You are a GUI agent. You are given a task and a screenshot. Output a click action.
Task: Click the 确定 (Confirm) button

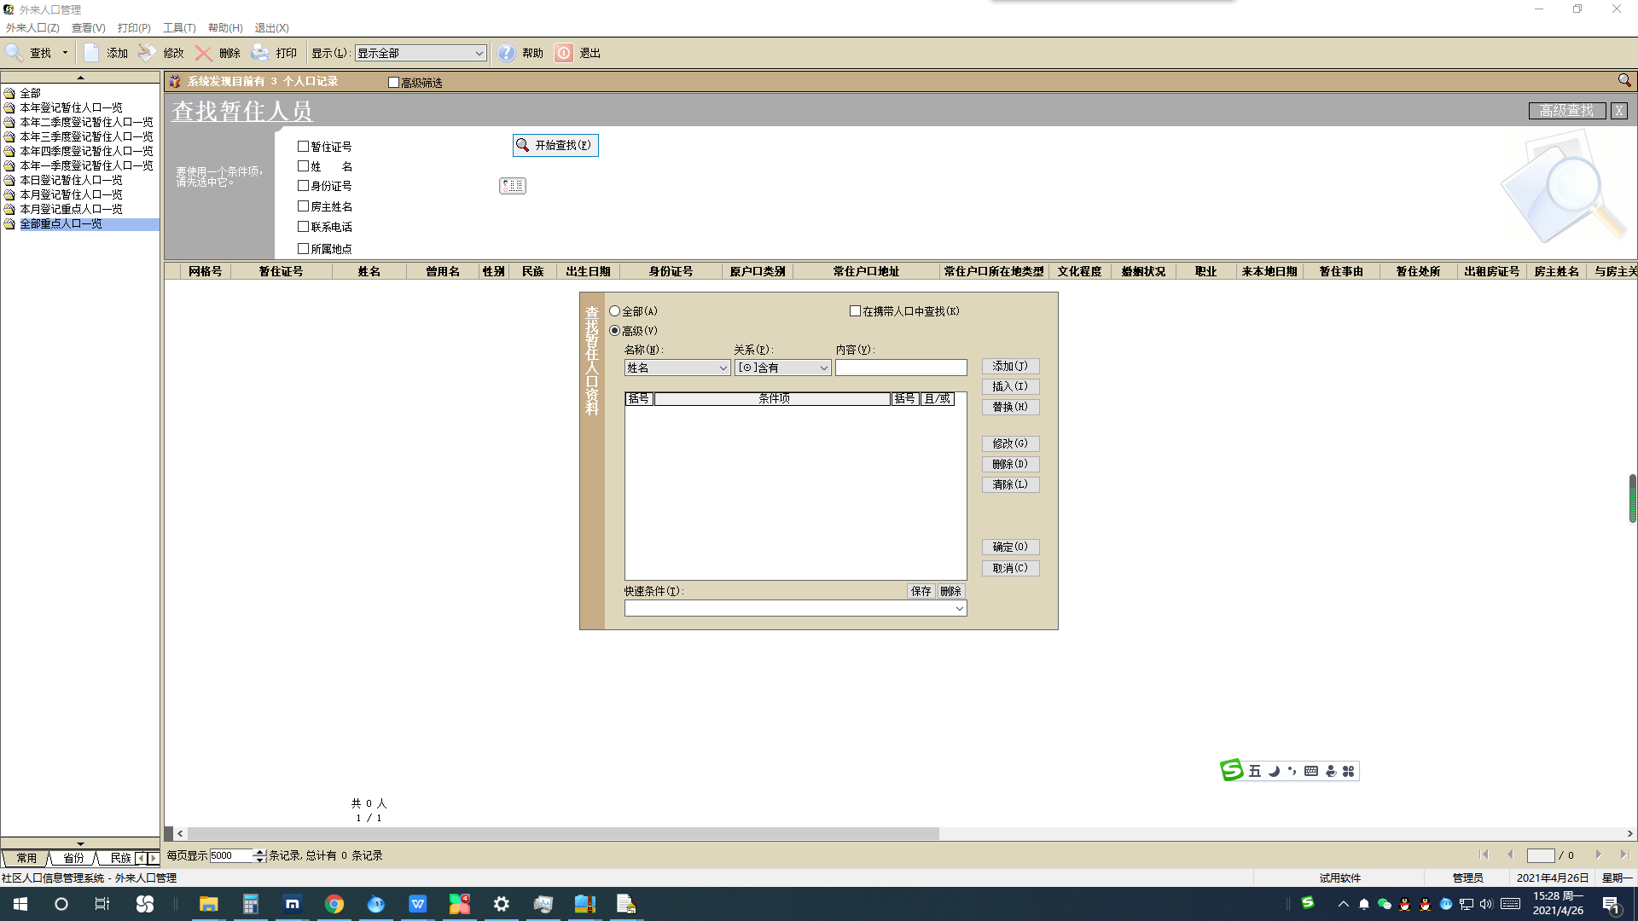(1009, 547)
